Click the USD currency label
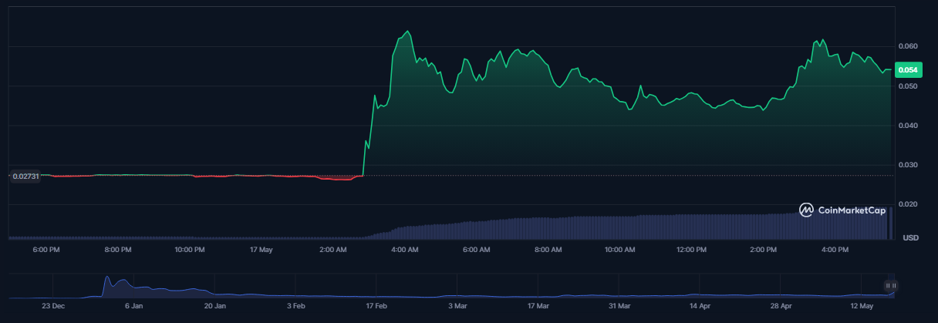This screenshot has width=938, height=323. pos(910,237)
